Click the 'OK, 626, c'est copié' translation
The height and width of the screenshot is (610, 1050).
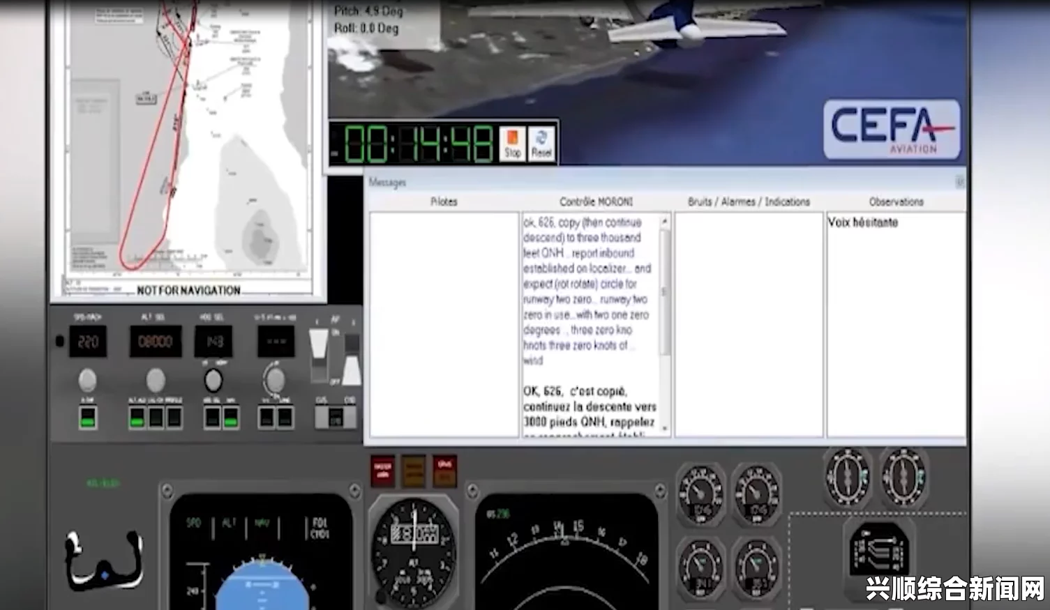[590, 411]
